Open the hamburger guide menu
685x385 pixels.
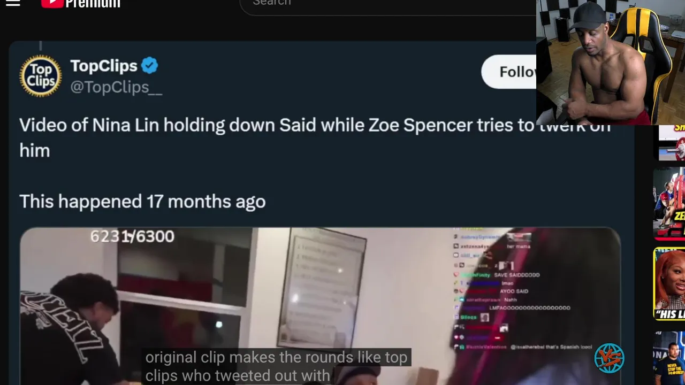tap(13, 3)
